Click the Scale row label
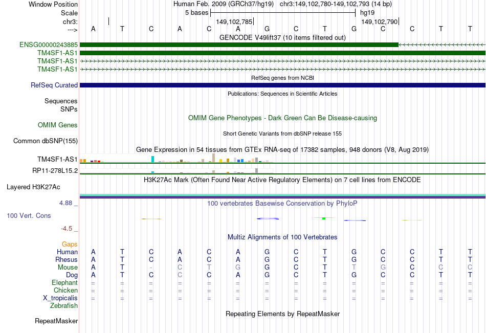This screenshot has width=486, height=333. (x=69, y=13)
